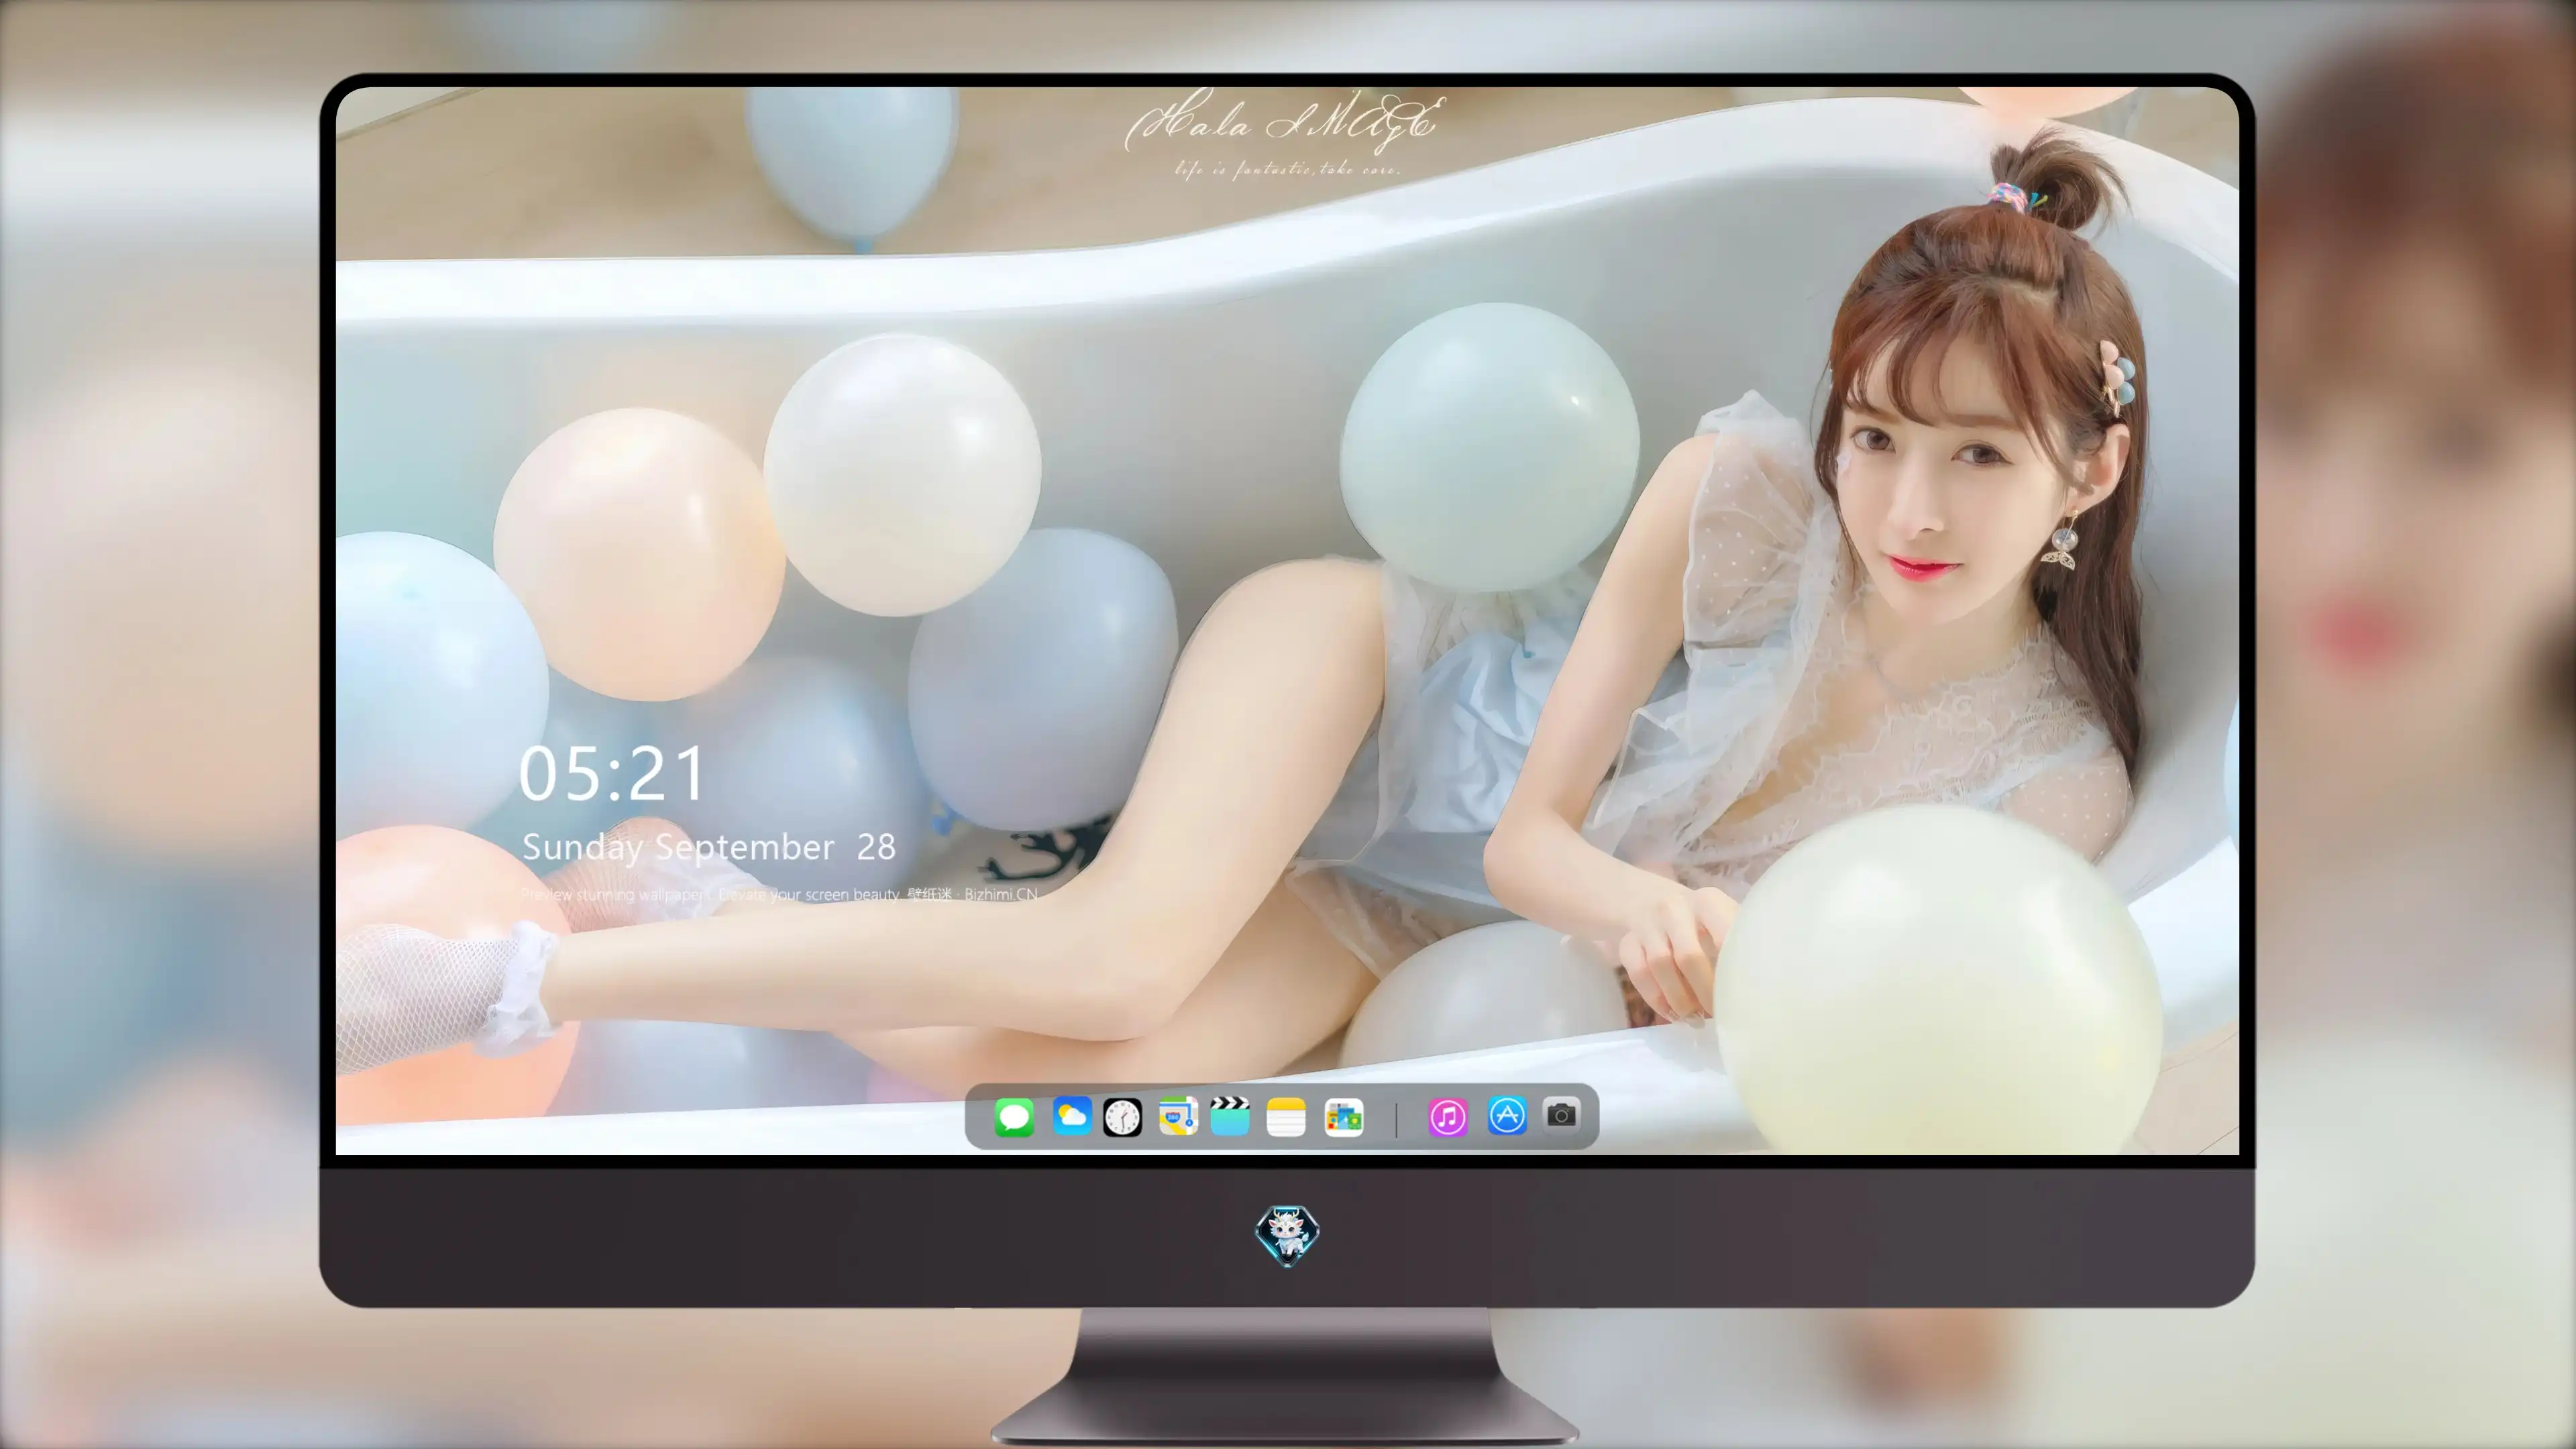Click the dragon logo on the monitor chin
The width and height of the screenshot is (2576, 1449).
click(x=1287, y=1236)
